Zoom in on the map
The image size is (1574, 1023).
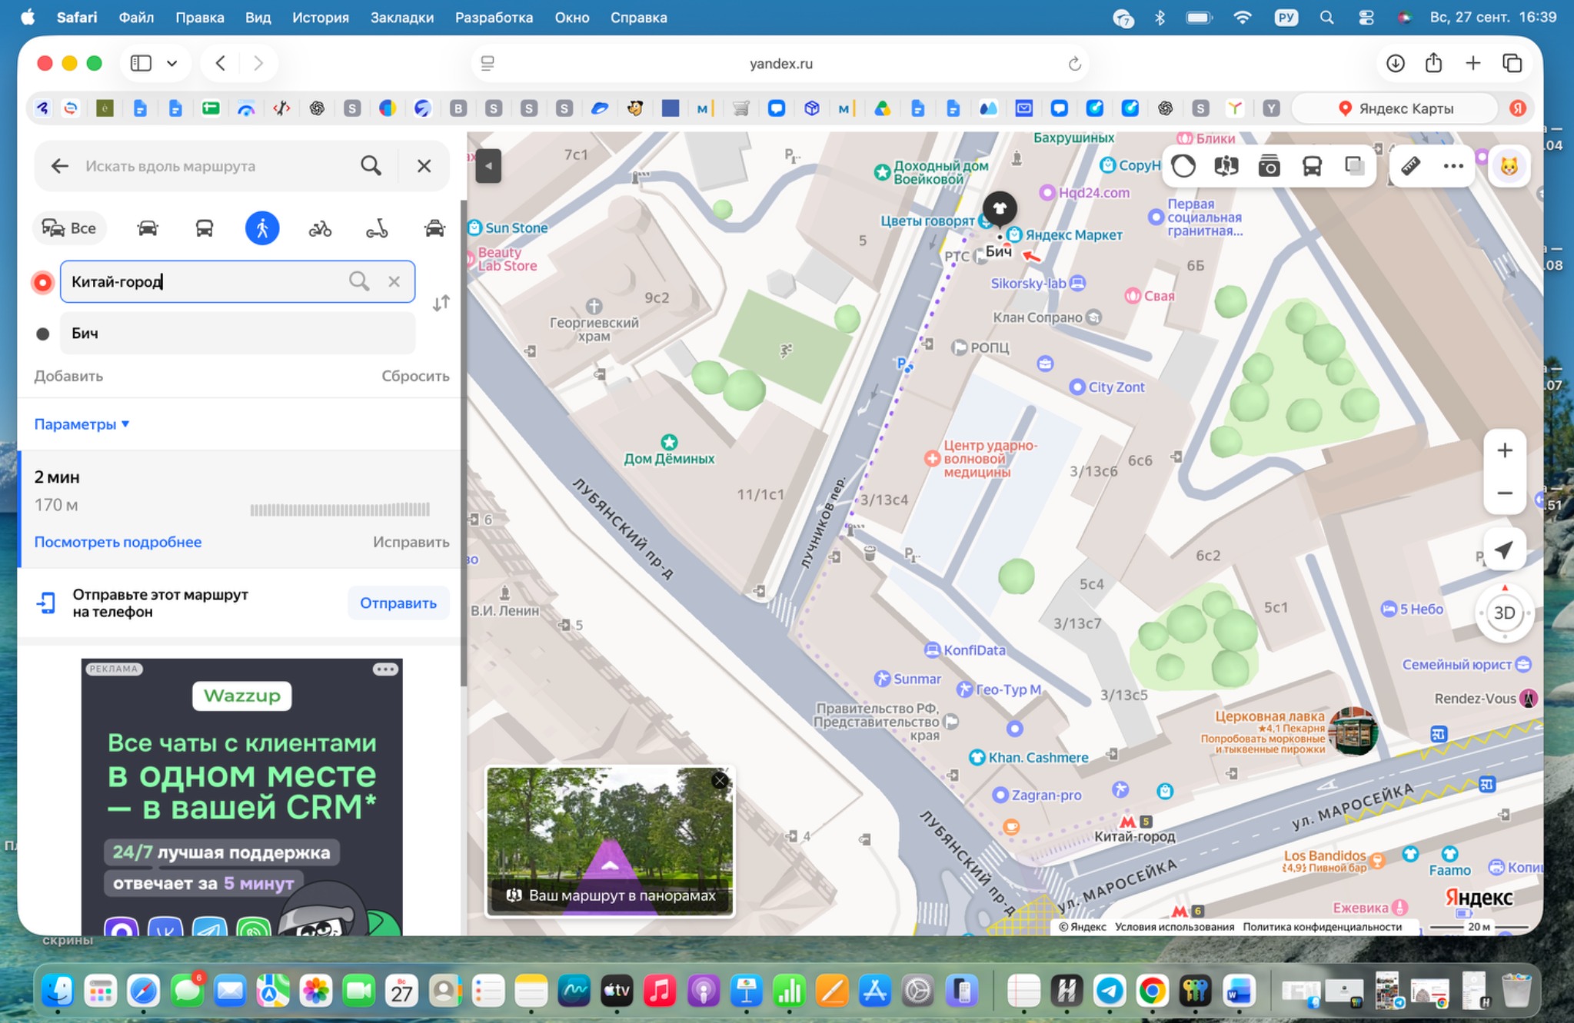[x=1505, y=450]
